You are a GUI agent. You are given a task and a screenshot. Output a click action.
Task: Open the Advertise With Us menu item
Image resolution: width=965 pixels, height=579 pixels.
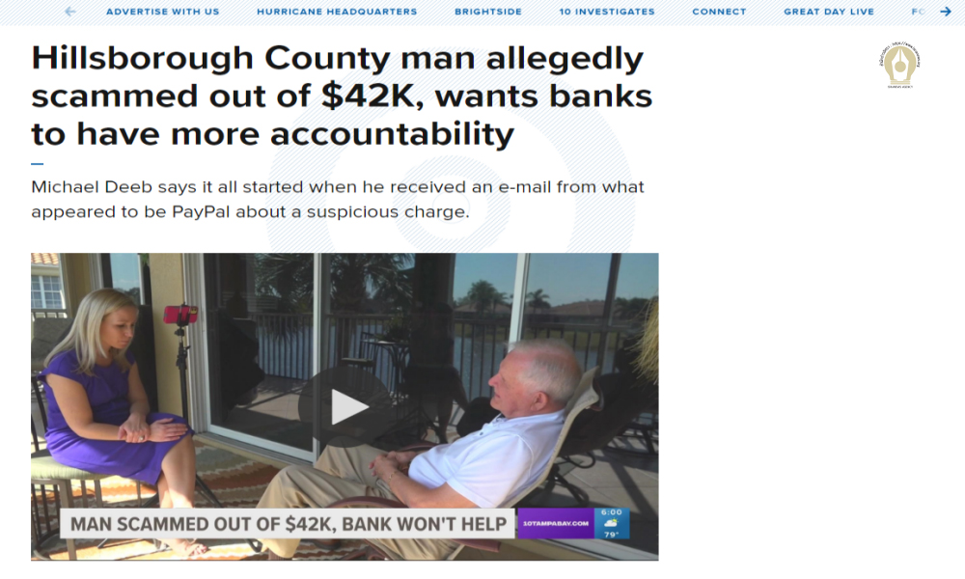pos(162,12)
